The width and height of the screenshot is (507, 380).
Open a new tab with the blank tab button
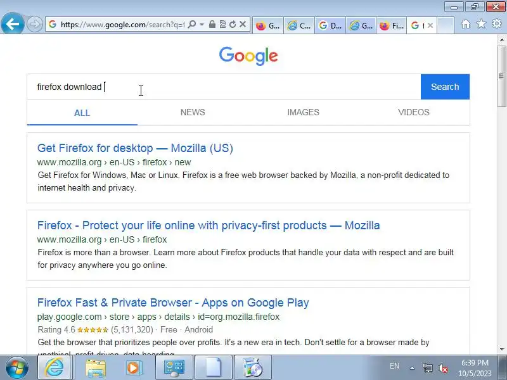coord(446,25)
